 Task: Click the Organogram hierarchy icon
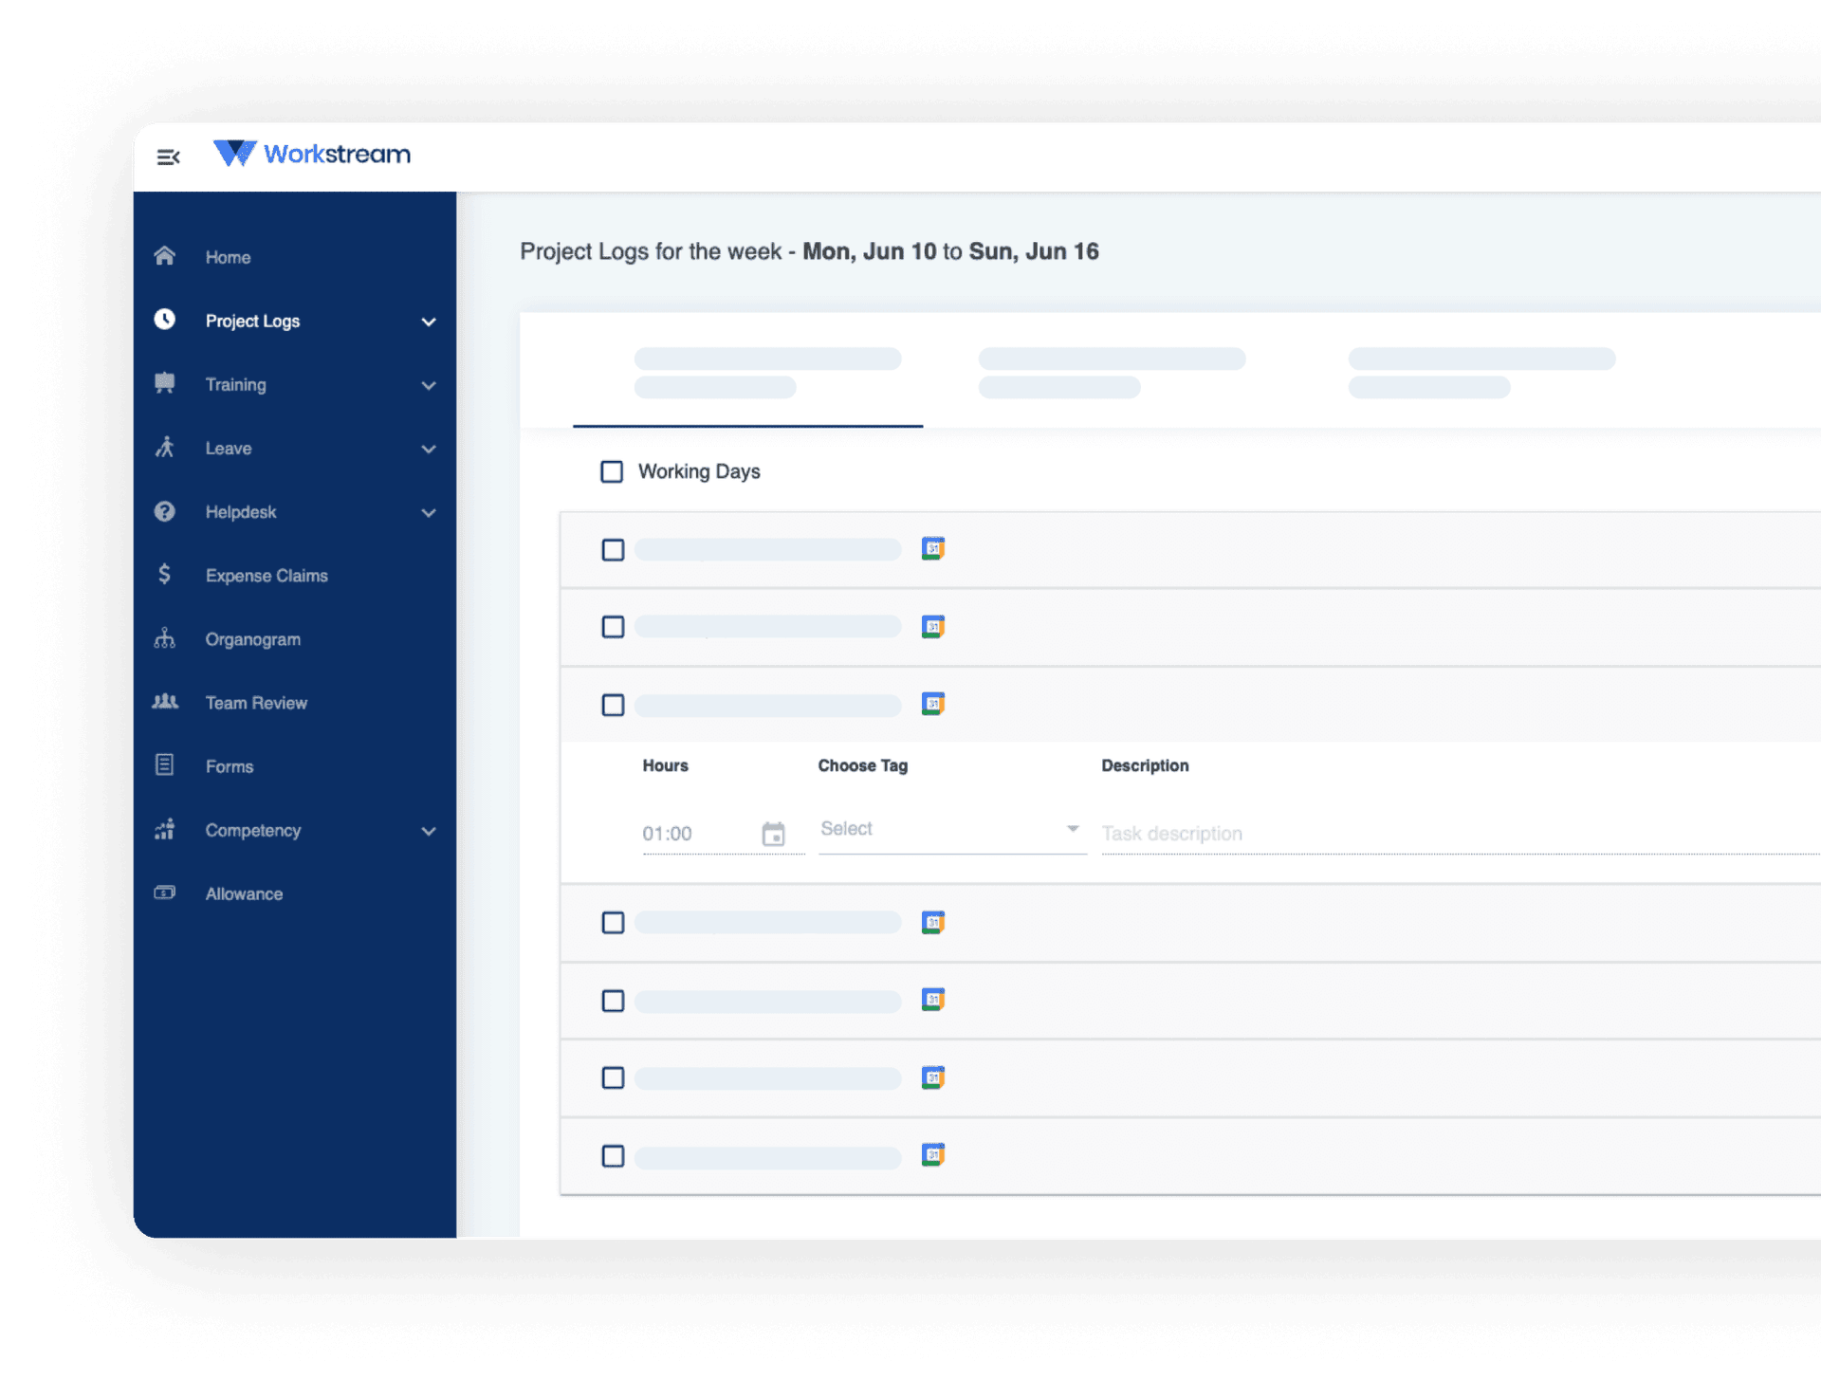165,638
